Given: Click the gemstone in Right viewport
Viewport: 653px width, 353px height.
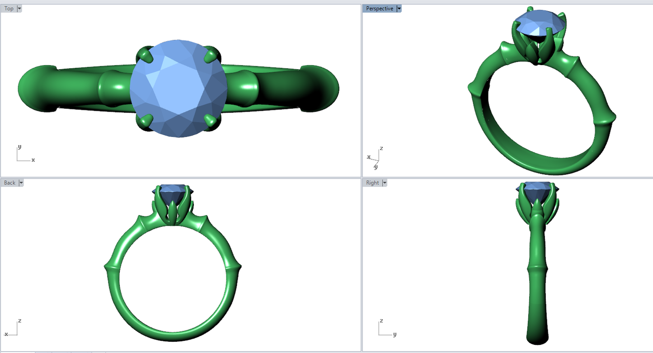Looking at the screenshot, I should [x=537, y=193].
